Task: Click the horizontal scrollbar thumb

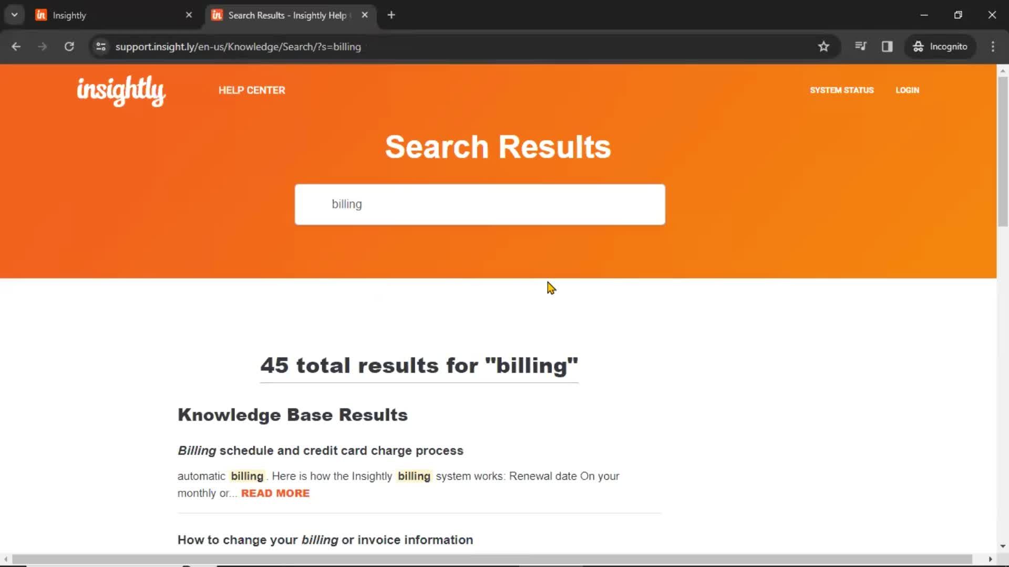Action: [492, 559]
